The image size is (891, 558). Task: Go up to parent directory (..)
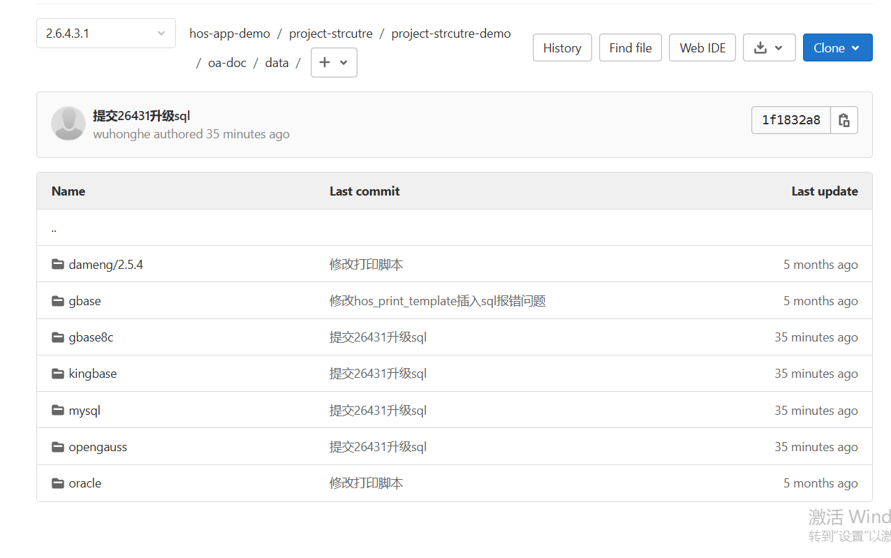coord(54,228)
